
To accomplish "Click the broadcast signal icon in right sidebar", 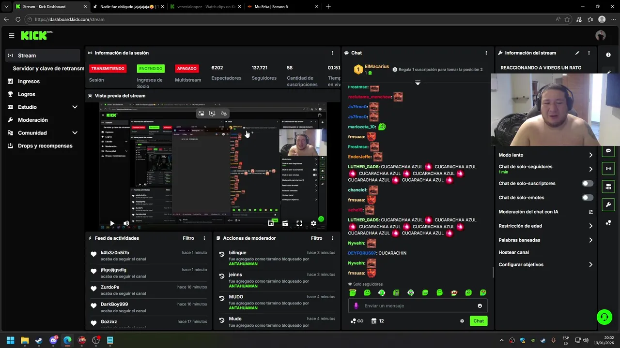I will [x=608, y=169].
